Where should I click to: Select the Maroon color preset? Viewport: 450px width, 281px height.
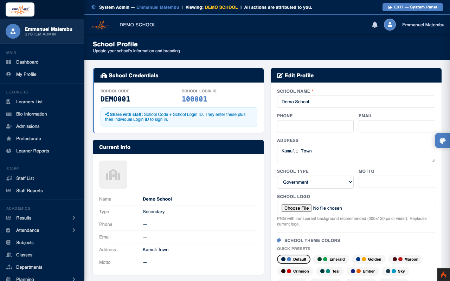tap(405, 259)
